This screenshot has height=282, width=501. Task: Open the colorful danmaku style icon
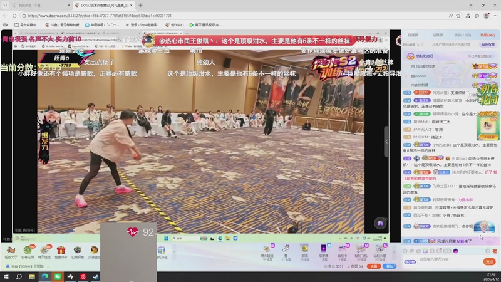pos(425,251)
